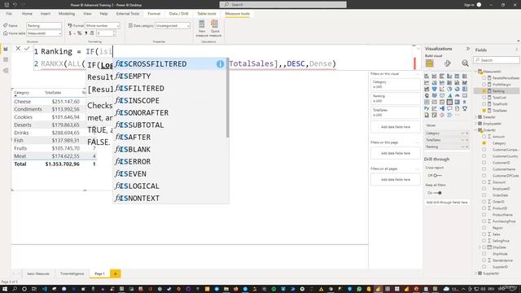521x293 pixels.
Task: Pick ISFILTERED from the autocomplete list
Action: pyautogui.click(x=170, y=89)
